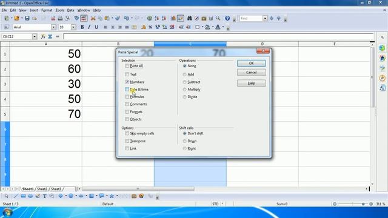388x218 pixels.
Task: Uncheck the Numbers checkbox
Action: point(127,82)
